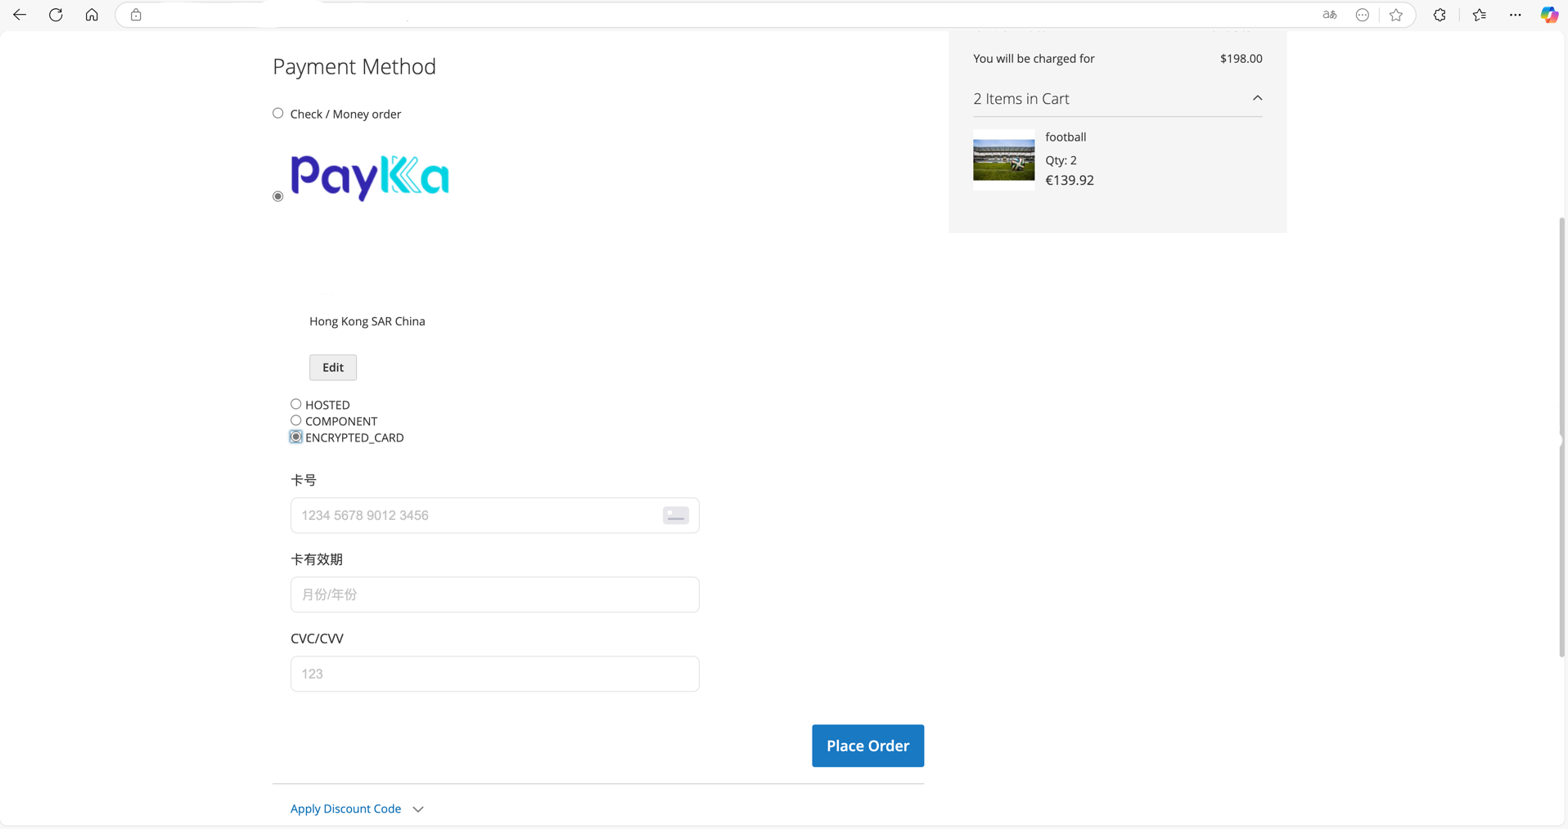
Task: Click the Qty: 2 text
Action: 1061,160
